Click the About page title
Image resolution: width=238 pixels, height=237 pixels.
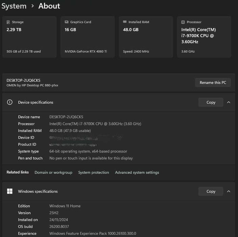[x=49, y=6]
